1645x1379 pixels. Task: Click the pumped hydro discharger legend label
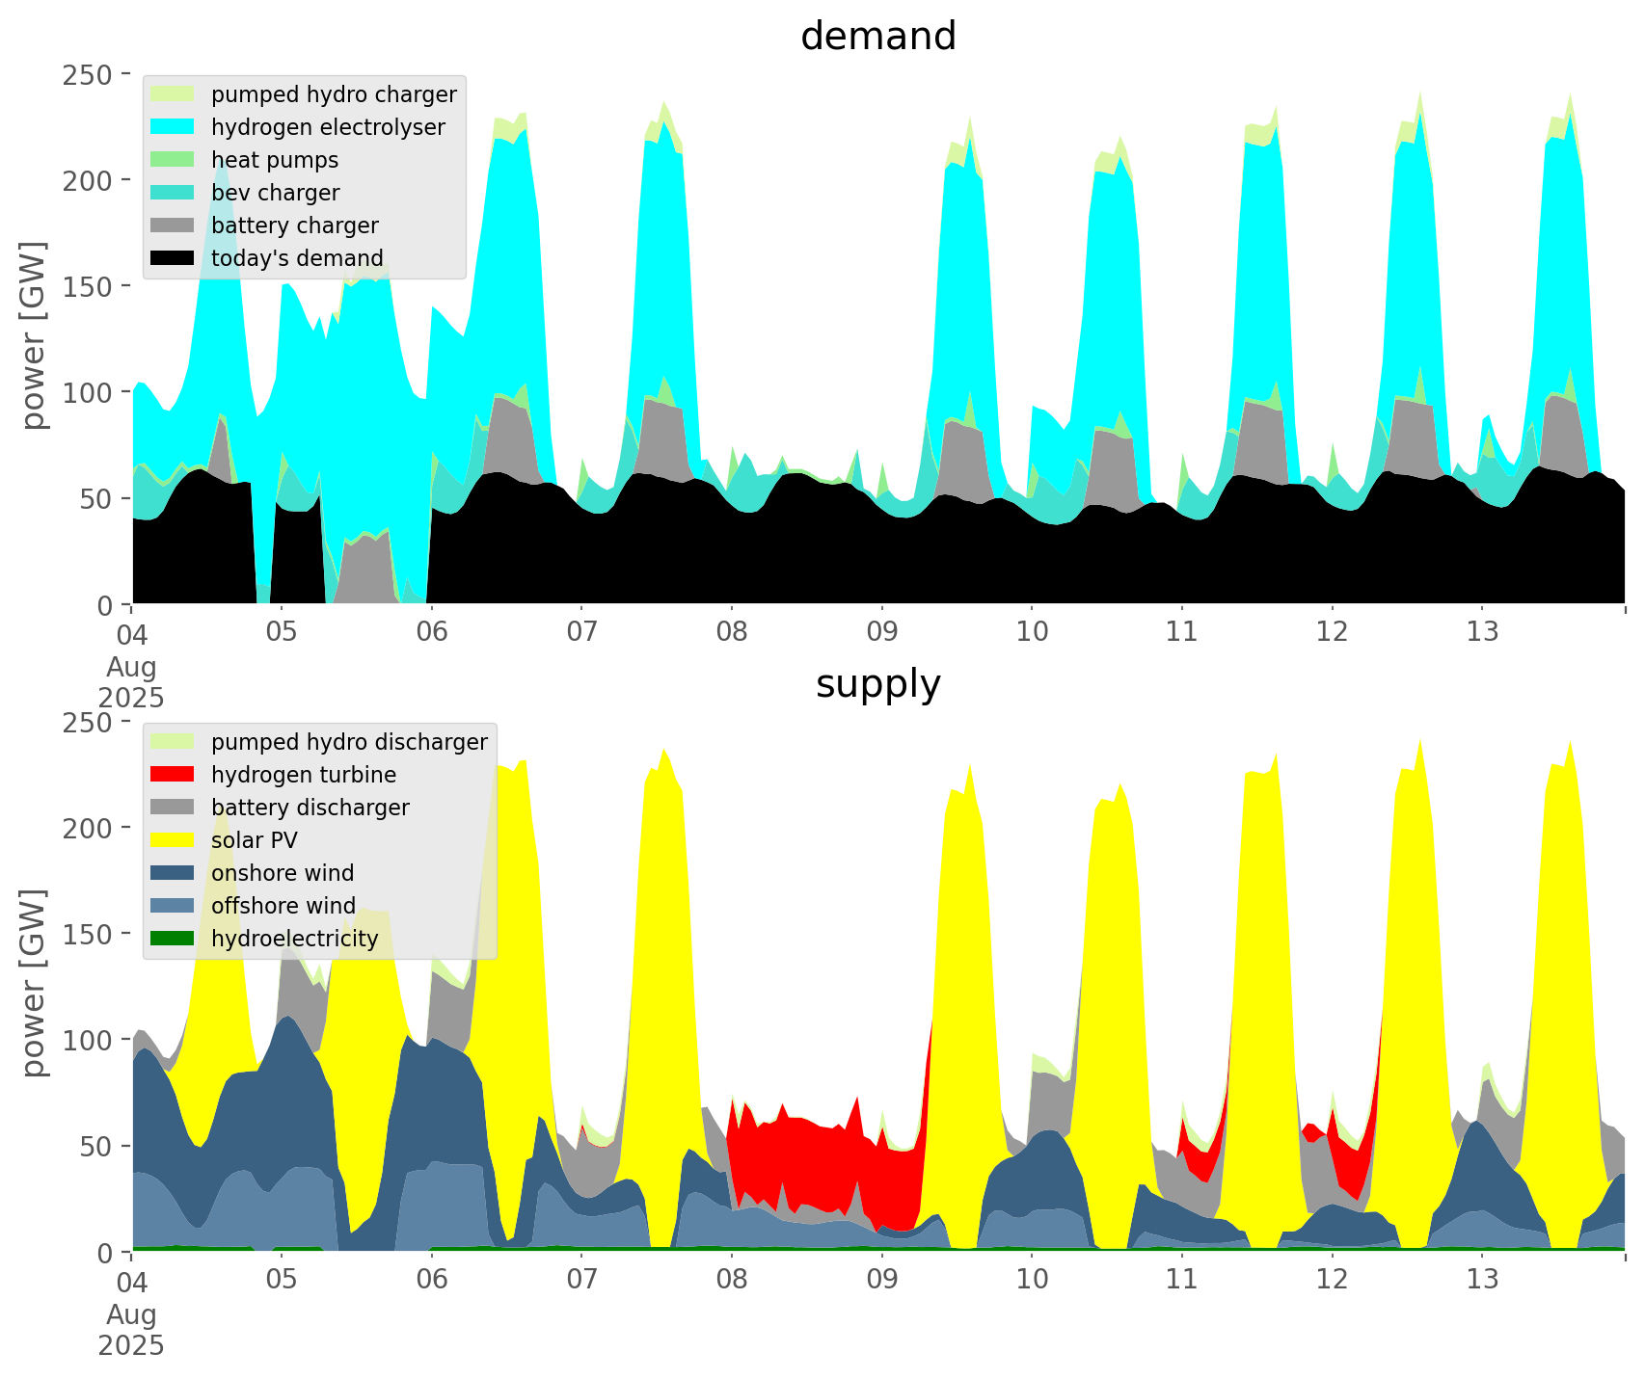point(349,742)
